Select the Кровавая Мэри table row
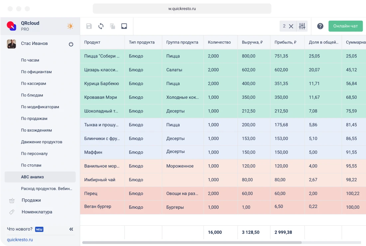The width and height of the screenshot is (366, 246). pyautogui.click(x=100, y=97)
